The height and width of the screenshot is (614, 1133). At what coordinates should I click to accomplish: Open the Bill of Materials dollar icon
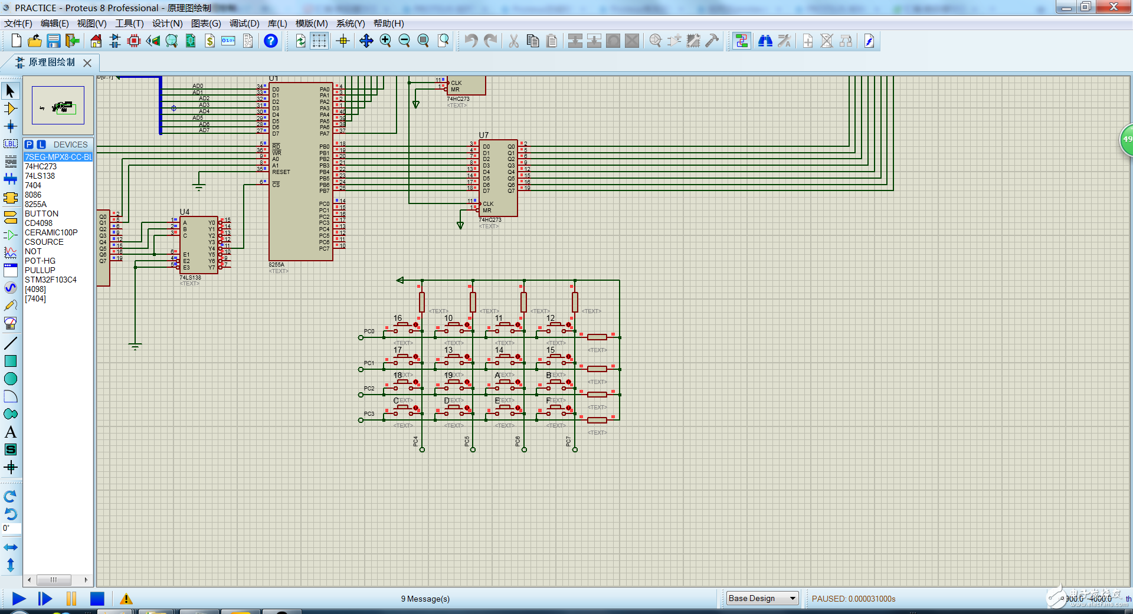click(x=209, y=41)
